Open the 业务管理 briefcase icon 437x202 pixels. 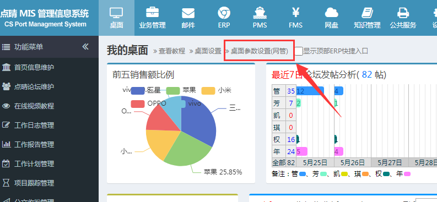click(x=153, y=13)
